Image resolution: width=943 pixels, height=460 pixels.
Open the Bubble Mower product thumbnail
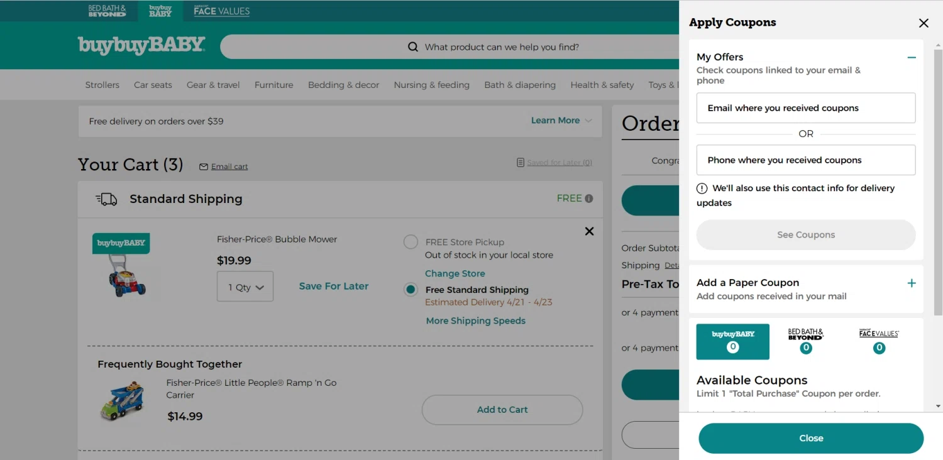point(121,265)
